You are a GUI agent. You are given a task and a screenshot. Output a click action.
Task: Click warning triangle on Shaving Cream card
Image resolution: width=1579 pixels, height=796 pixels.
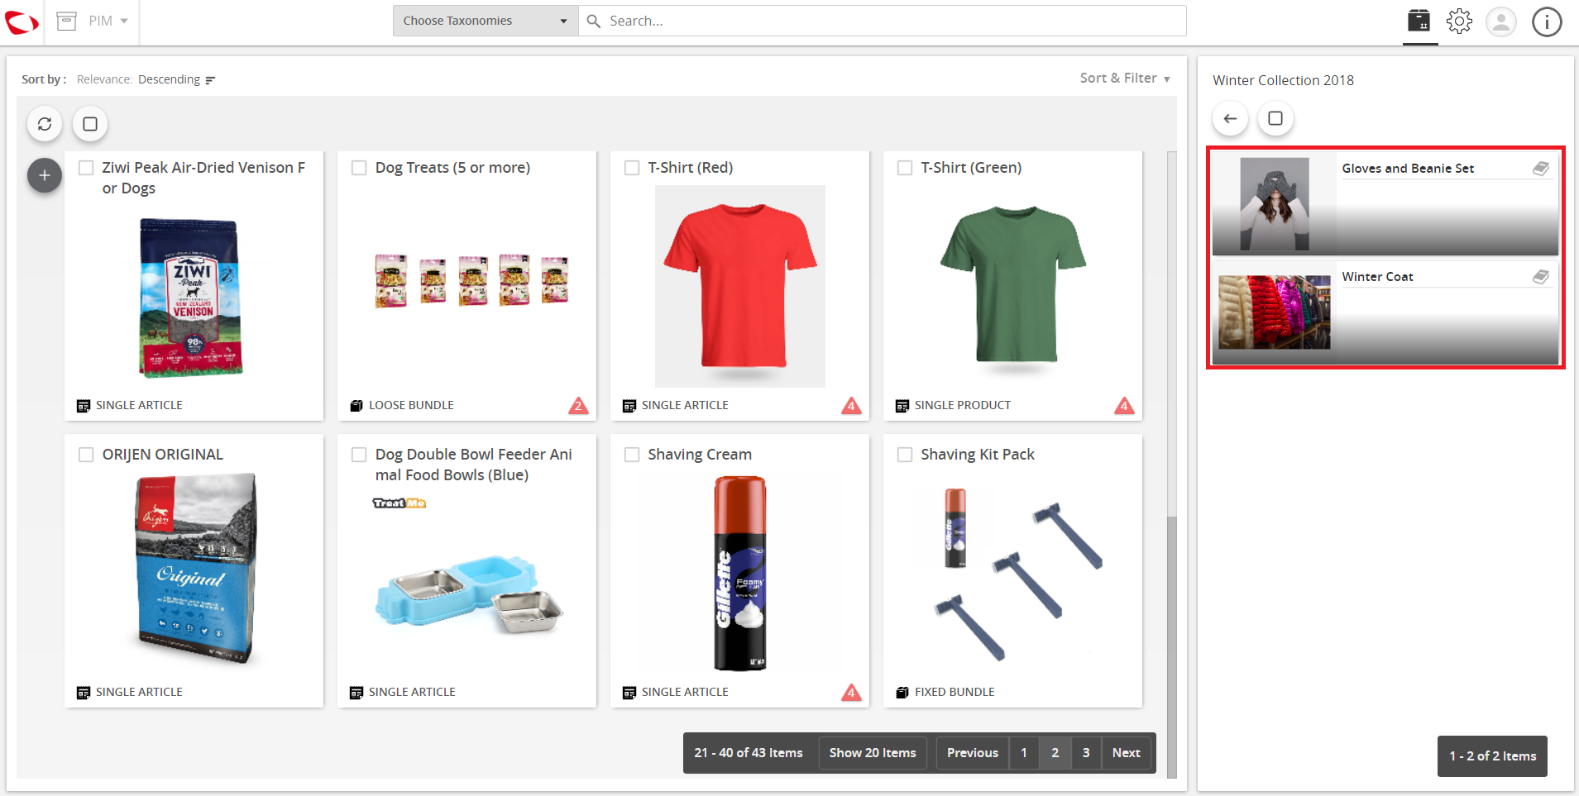[x=851, y=692]
